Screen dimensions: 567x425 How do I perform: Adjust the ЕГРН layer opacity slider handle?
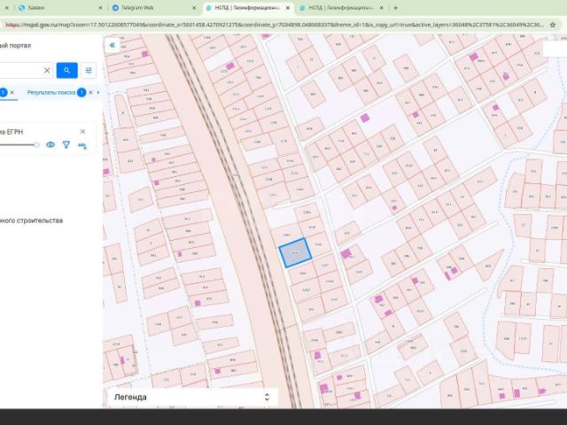point(36,144)
